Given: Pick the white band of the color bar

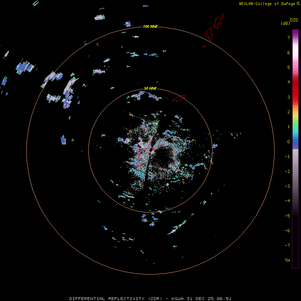Looking at the screenshot, I should 295,50.
